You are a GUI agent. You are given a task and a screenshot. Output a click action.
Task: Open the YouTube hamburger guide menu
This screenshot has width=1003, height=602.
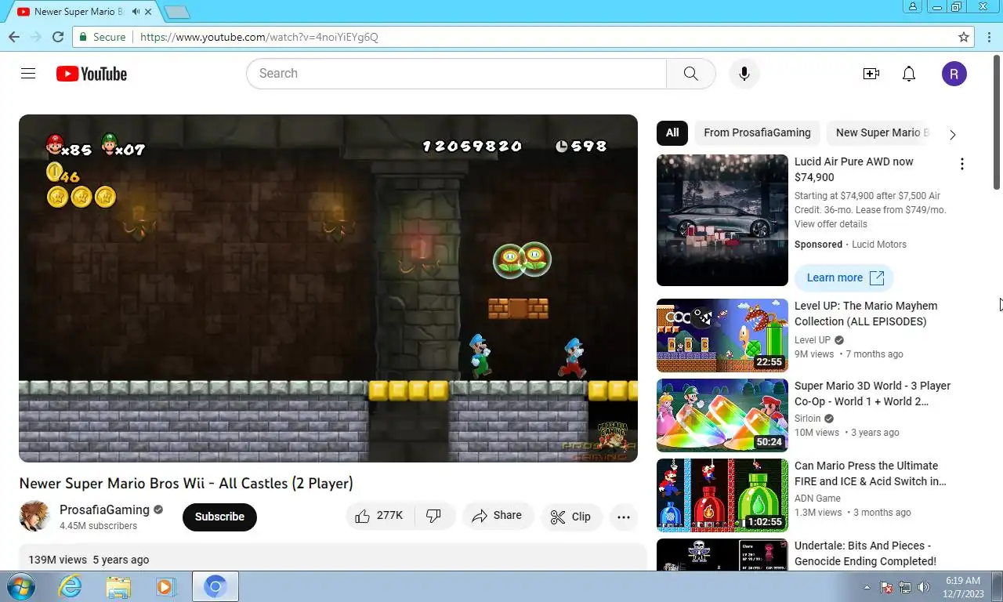(28, 74)
